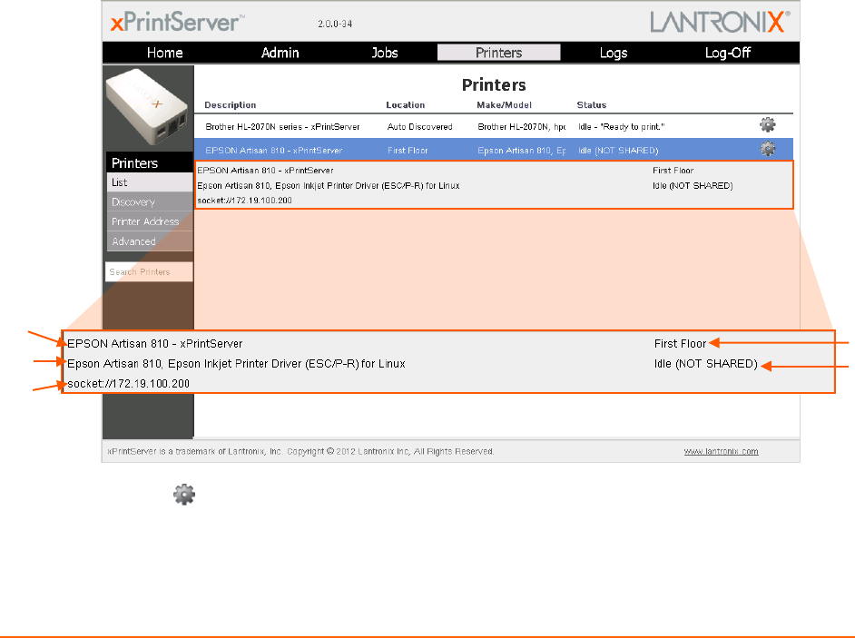This screenshot has height=638, width=855.
Task: Click the 'Auto Discovered' location cell
Action: [420, 126]
